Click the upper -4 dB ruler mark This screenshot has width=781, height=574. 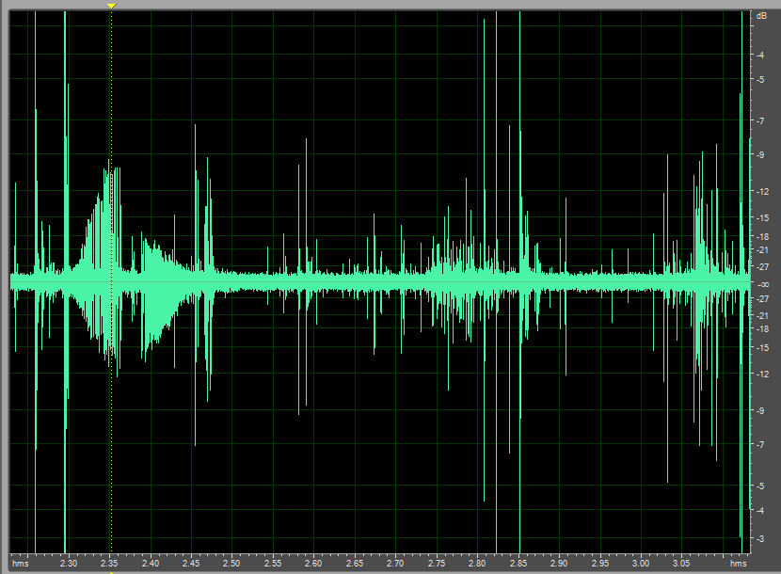click(x=761, y=55)
